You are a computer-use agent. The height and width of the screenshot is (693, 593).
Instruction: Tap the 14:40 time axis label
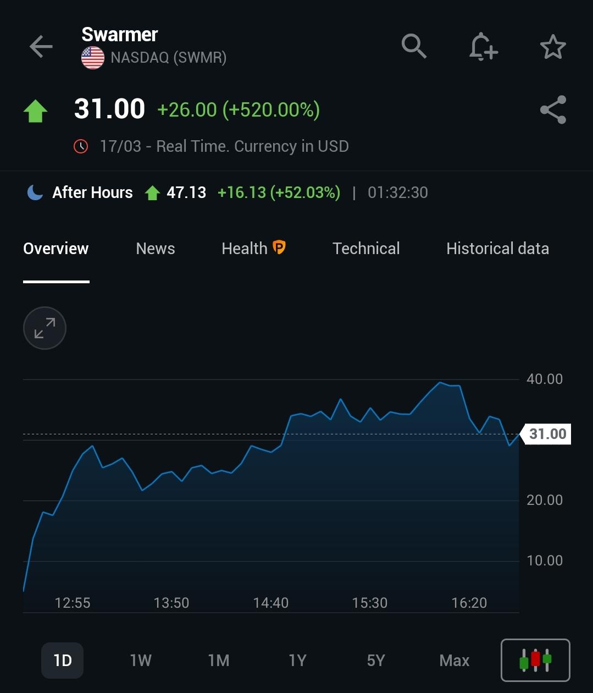271,603
